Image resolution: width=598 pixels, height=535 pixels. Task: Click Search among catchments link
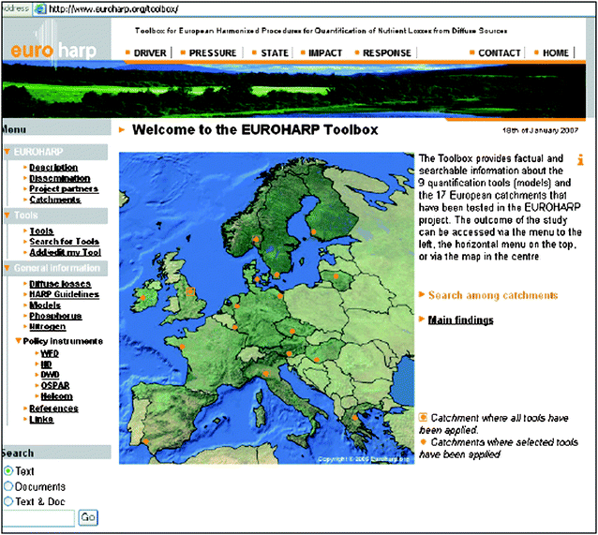(493, 295)
